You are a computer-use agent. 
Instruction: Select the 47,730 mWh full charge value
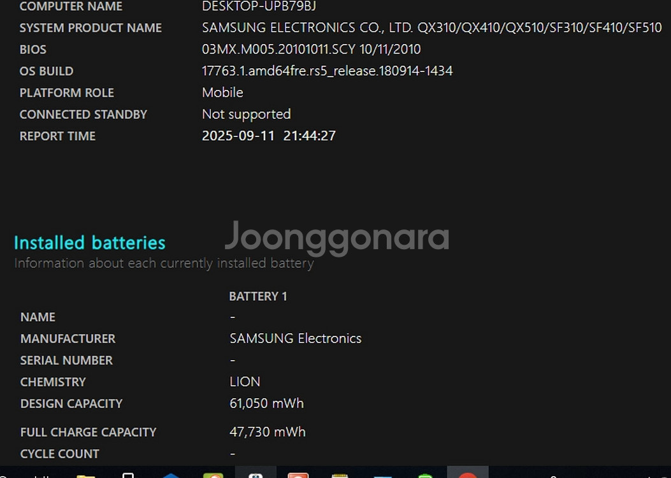click(268, 431)
